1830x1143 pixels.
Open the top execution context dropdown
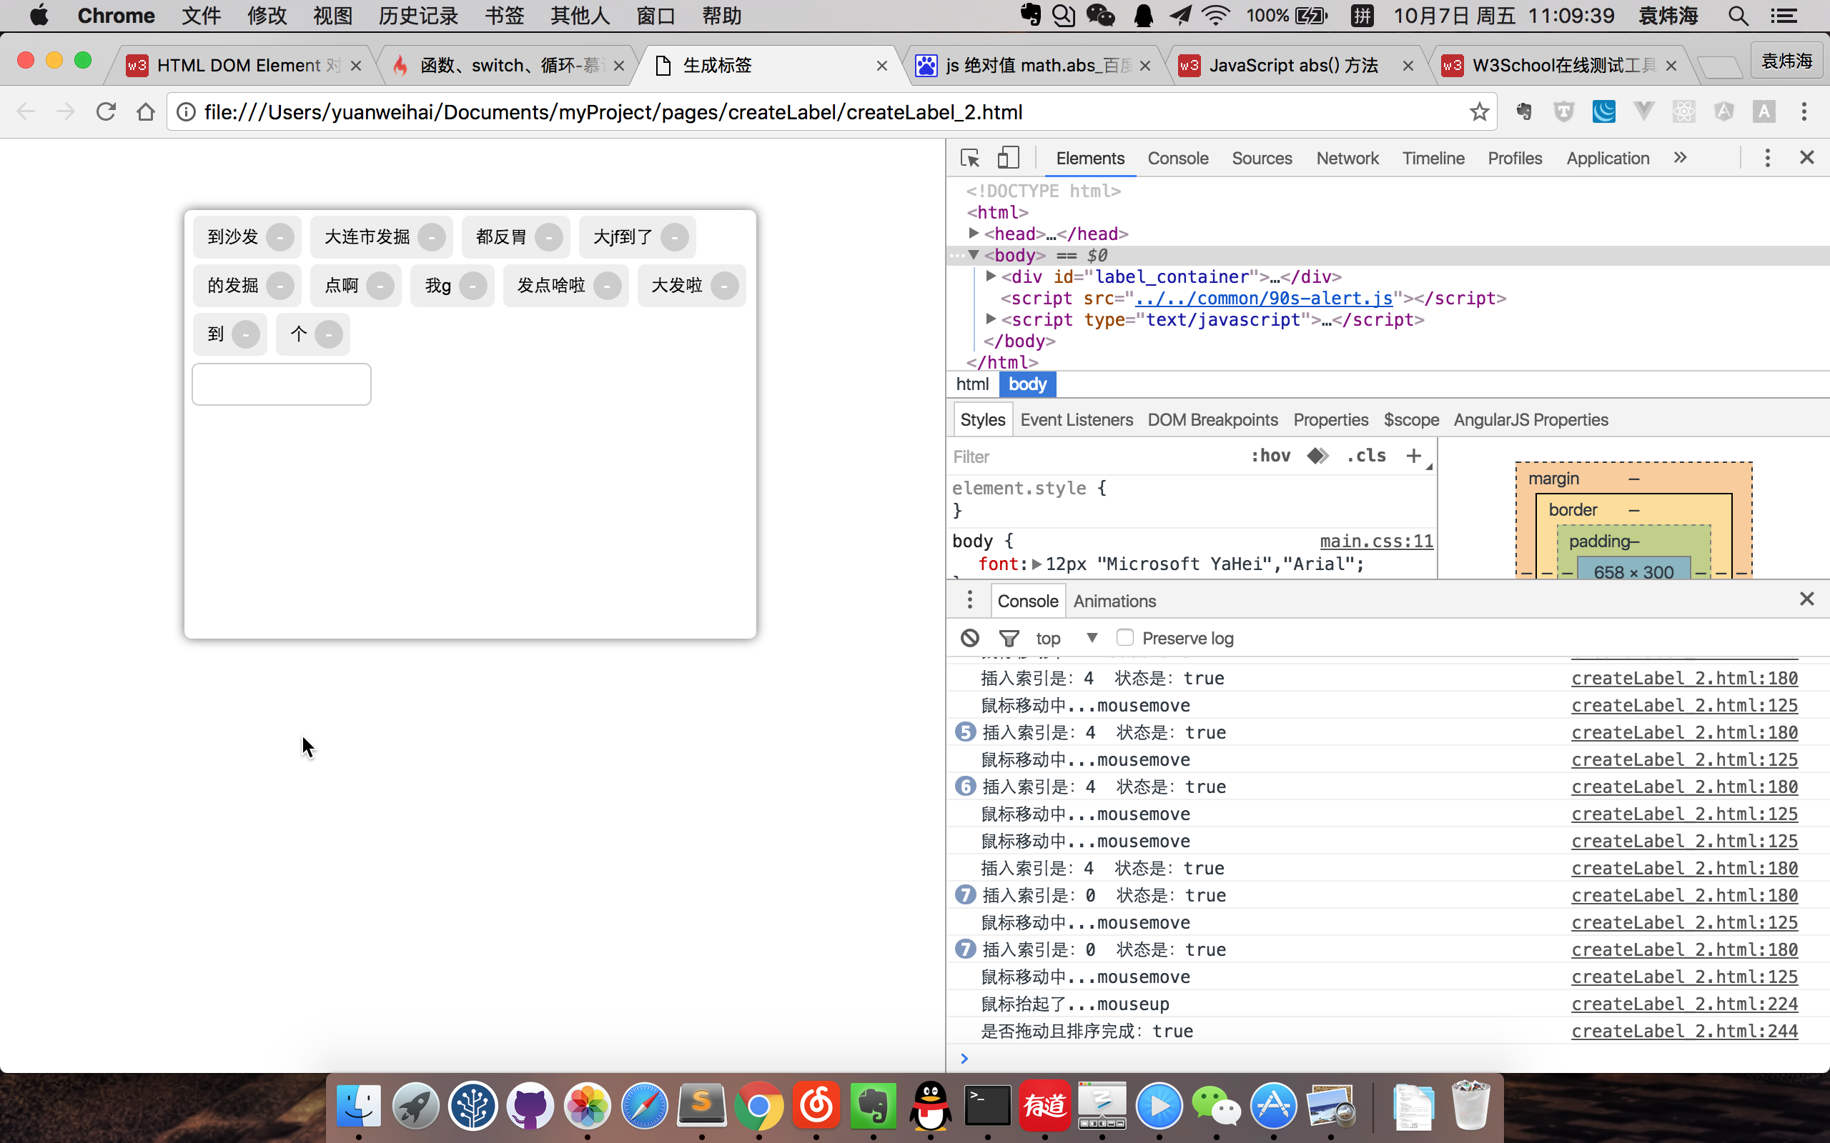(1067, 638)
